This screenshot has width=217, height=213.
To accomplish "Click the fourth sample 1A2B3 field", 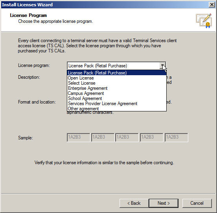I will (151, 137).
